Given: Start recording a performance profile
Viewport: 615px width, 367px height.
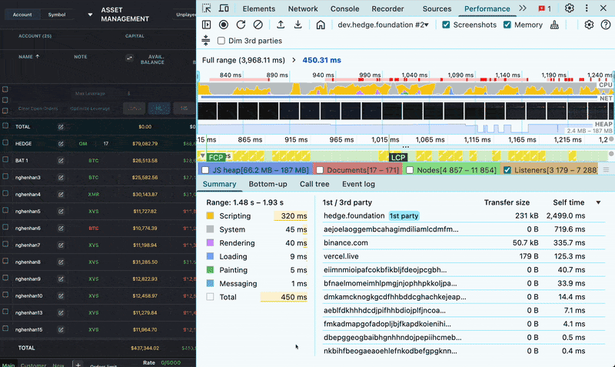Looking at the screenshot, I should [224, 25].
